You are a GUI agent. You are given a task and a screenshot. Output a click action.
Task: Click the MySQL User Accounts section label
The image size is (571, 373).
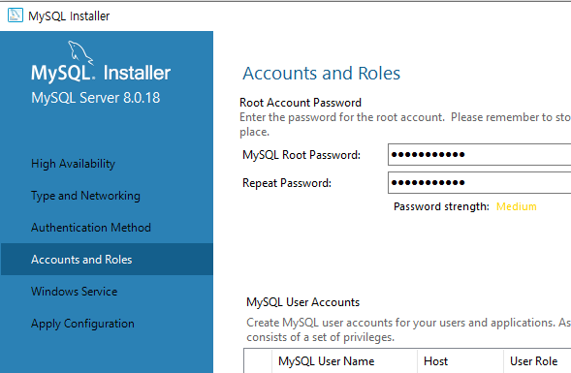303,302
